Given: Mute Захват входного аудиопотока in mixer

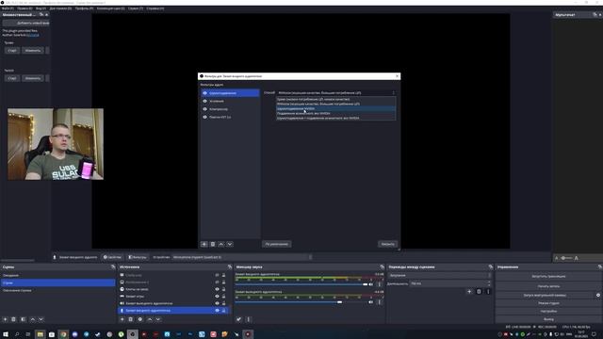Looking at the screenshot, I should coord(370,284).
